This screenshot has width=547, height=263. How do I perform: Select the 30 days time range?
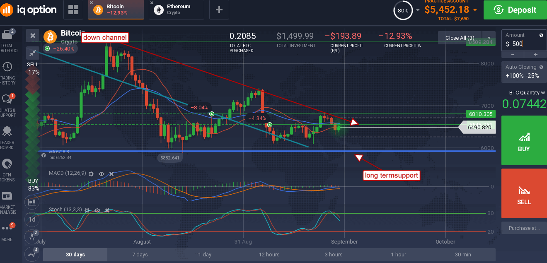click(75, 254)
